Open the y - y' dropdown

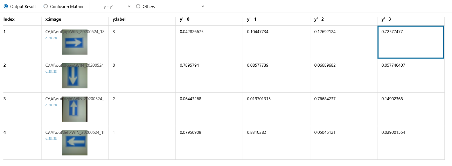117,6
